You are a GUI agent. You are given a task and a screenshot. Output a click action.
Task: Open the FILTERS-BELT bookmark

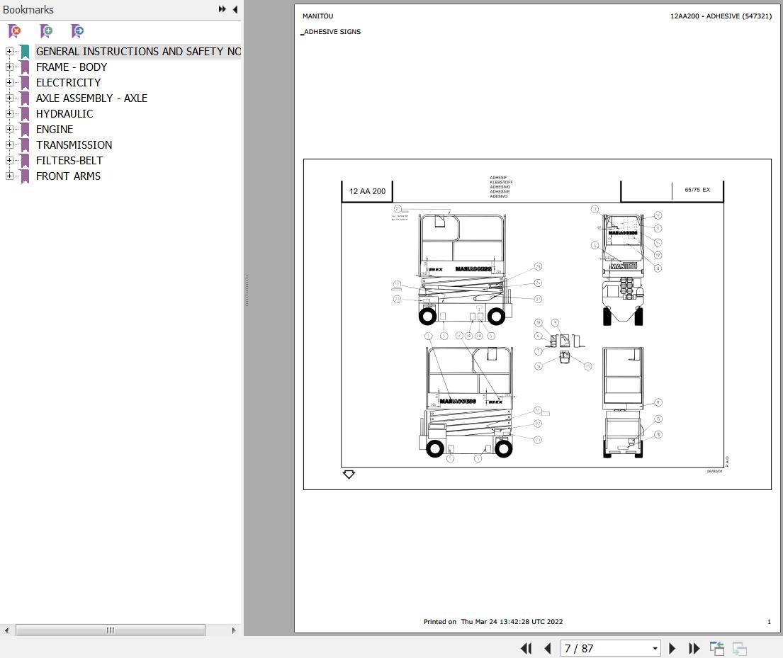(69, 160)
